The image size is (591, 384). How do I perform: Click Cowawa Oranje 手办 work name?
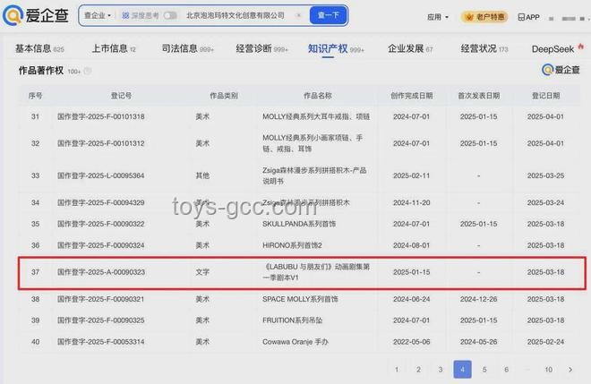(x=295, y=342)
